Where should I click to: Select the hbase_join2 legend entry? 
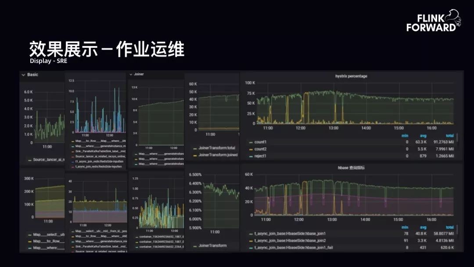(x=290, y=241)
